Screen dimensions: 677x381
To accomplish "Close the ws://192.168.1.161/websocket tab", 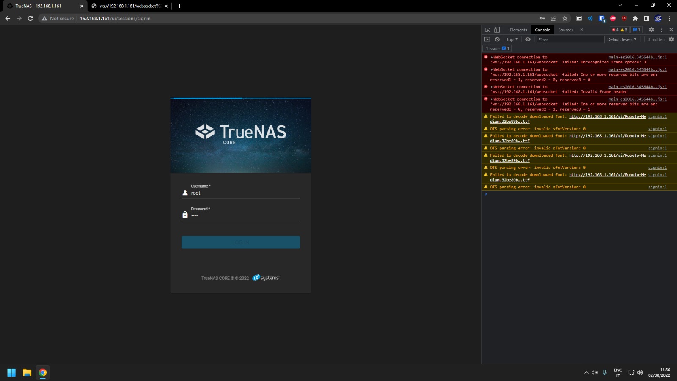I will pos(166,6).
